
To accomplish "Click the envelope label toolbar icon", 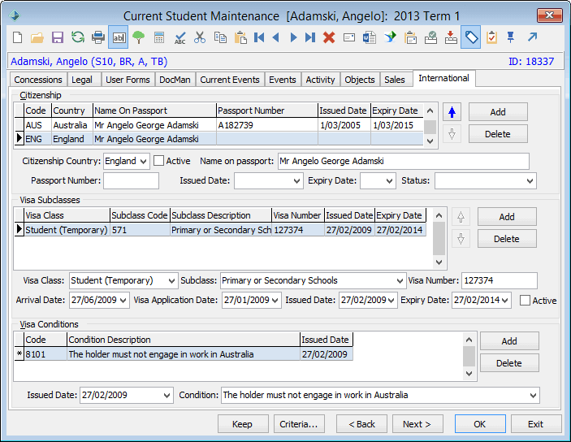I will coord(349,37).
